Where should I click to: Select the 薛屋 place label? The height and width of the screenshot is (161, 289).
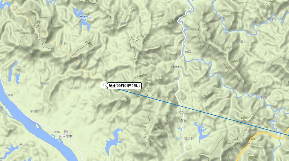click(188, 52)
